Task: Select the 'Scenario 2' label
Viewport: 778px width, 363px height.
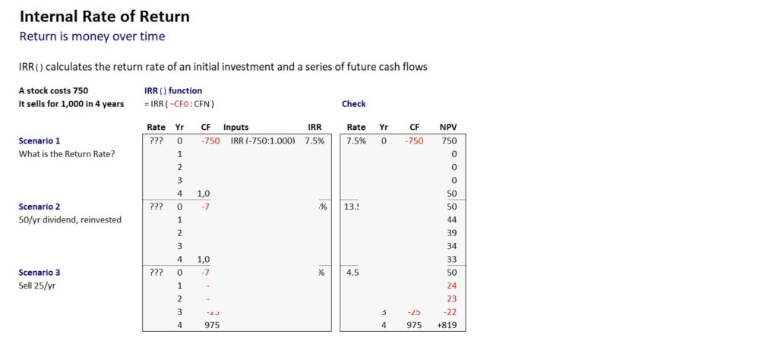Action: coord(39,207)
